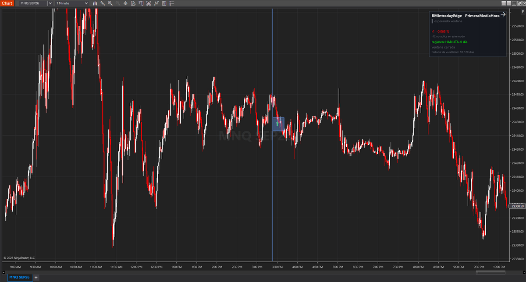Click the PrimeraMediaHora label
Screen dimensions: 526x282
pos(482,15)
